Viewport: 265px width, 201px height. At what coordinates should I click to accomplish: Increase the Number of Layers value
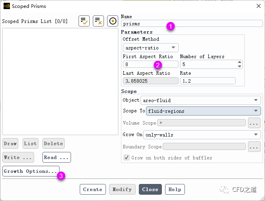[x=239, y=62]
